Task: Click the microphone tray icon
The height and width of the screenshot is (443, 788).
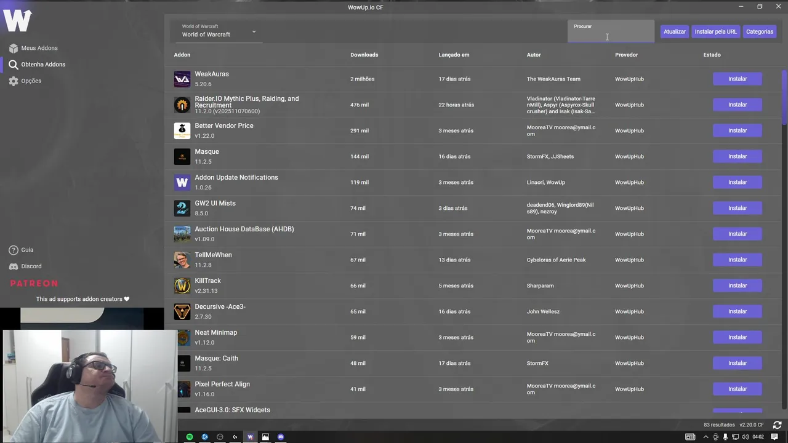Action: tap(725, 437)
